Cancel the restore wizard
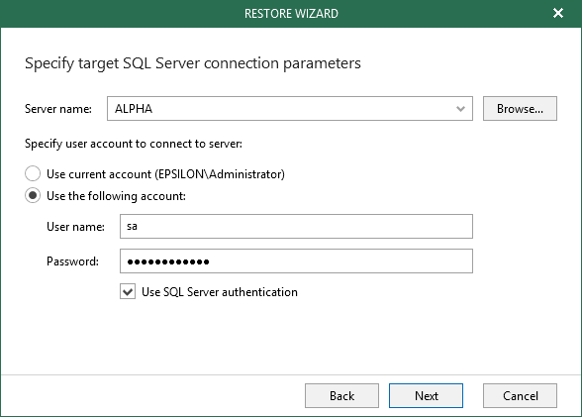The height and width of the screenshot is (417, 582). (x=520, y=396)
